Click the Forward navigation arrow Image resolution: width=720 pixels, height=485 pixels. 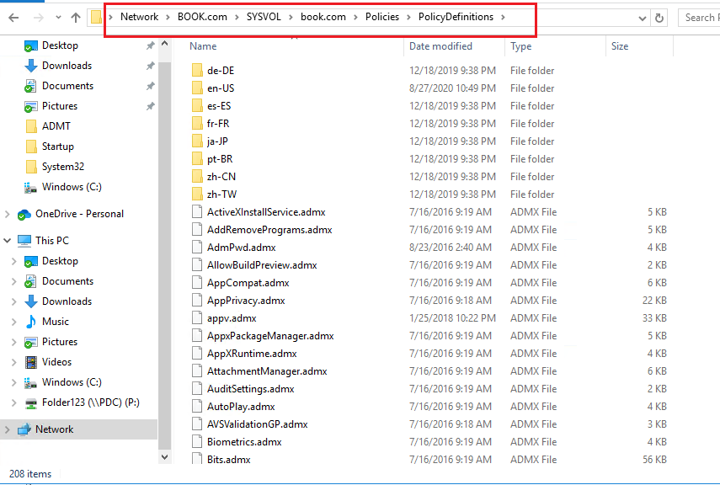tap(39, 18)
